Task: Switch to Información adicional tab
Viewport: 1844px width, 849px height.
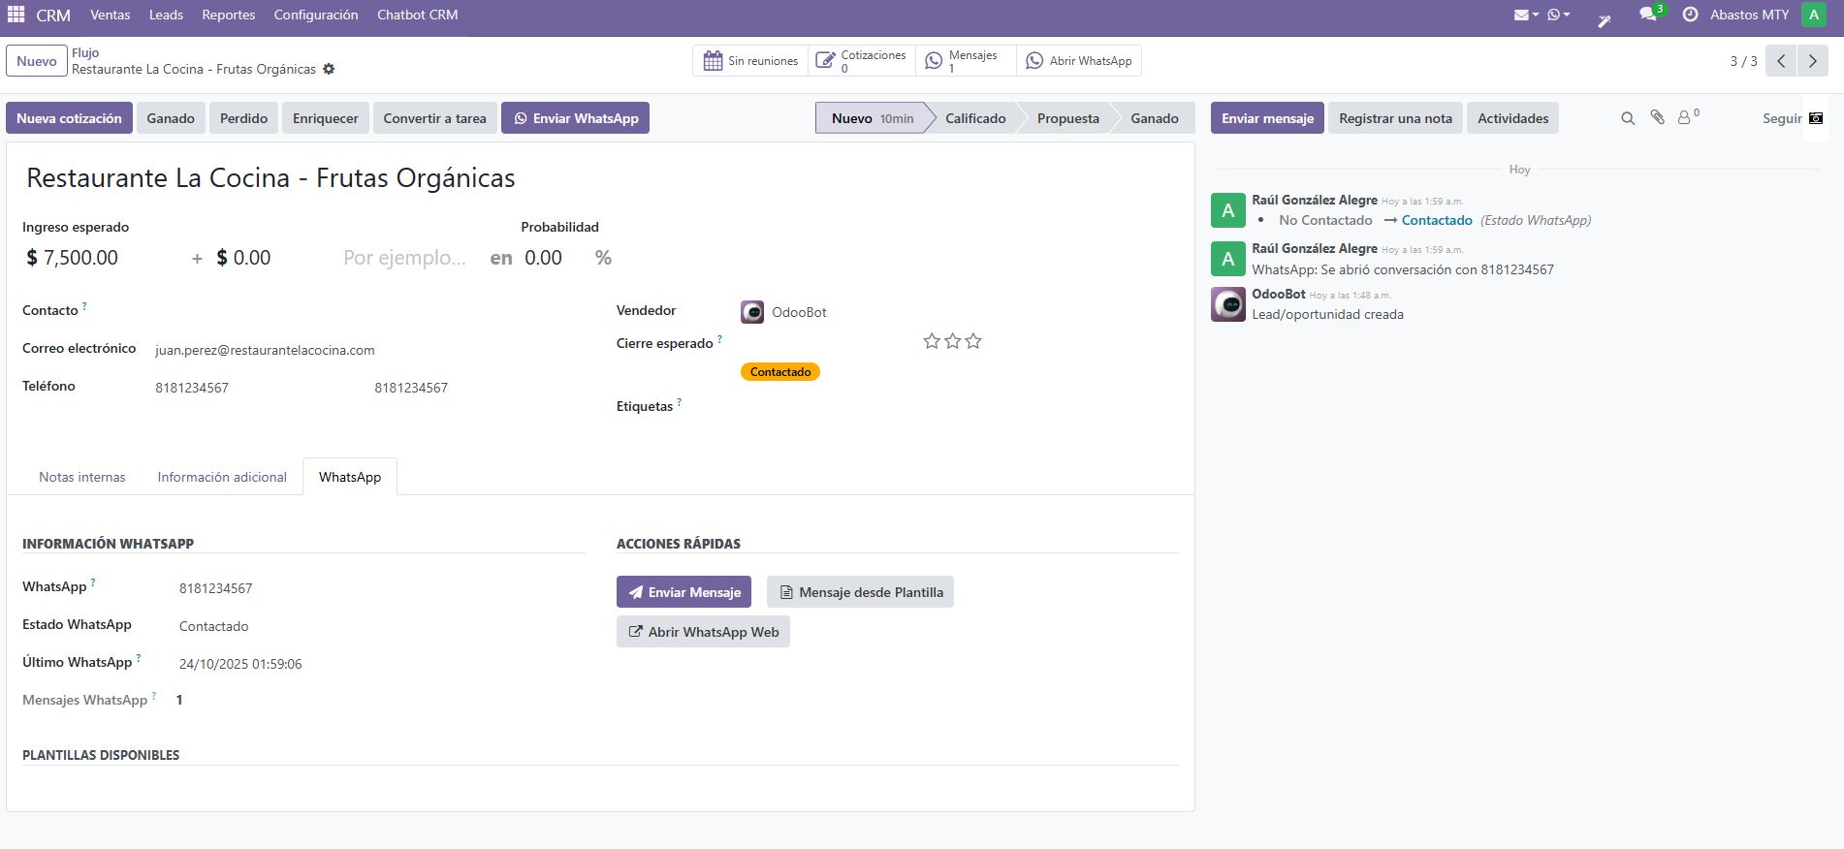Action: point(222,477)
